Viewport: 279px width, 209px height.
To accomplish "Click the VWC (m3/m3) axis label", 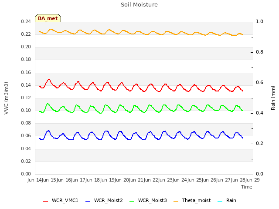I will (x=6, y=98).
